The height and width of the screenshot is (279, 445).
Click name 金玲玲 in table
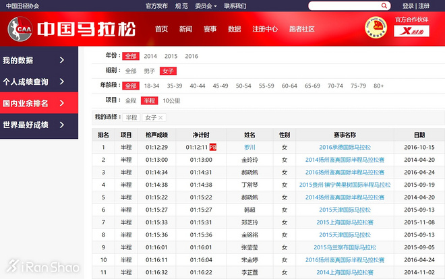click(249, 160)
